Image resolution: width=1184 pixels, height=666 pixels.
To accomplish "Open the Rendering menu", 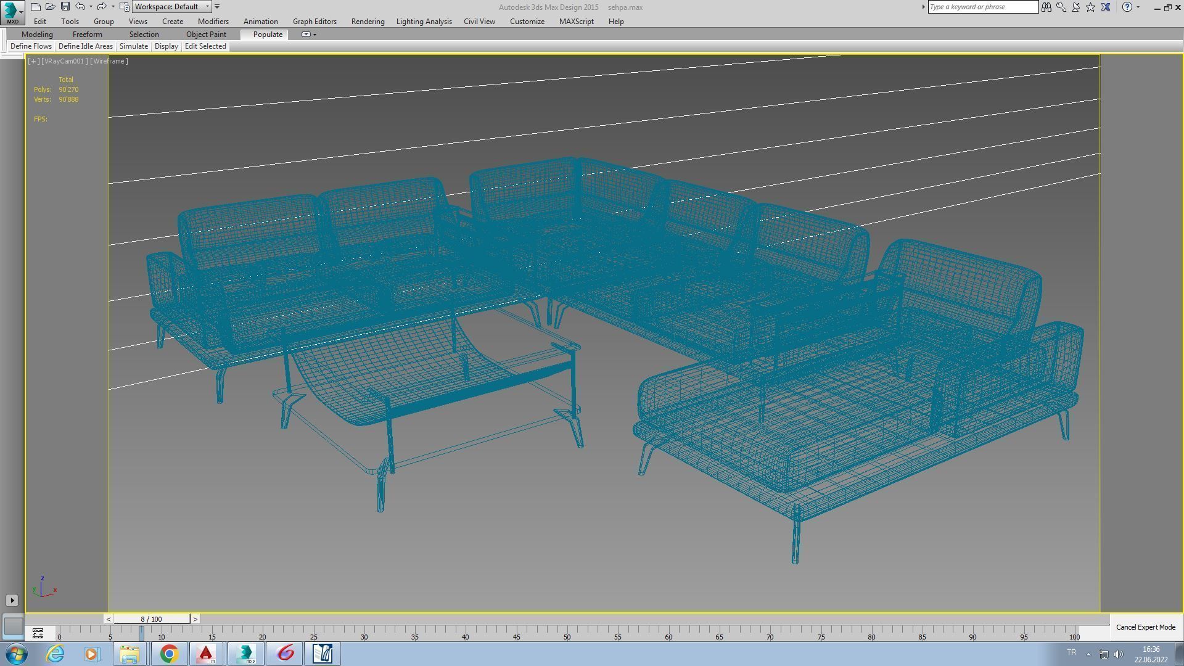I will 368,22.
